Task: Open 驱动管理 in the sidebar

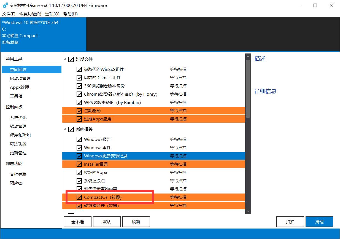Action: coord(18,127)
